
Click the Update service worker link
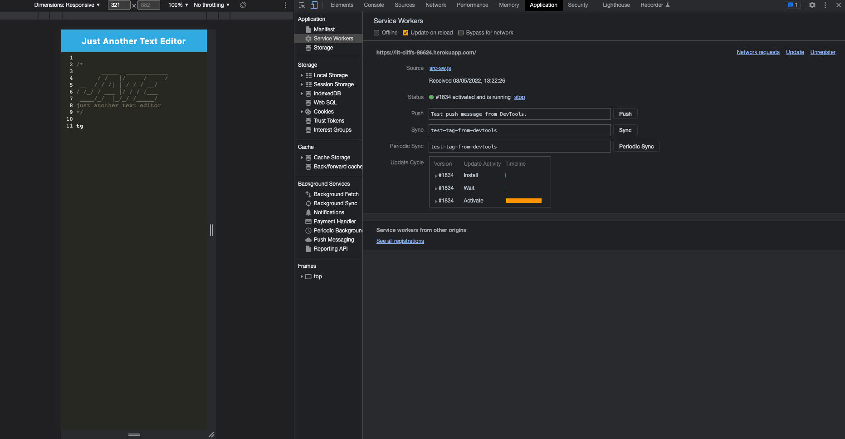coord(795,52)
